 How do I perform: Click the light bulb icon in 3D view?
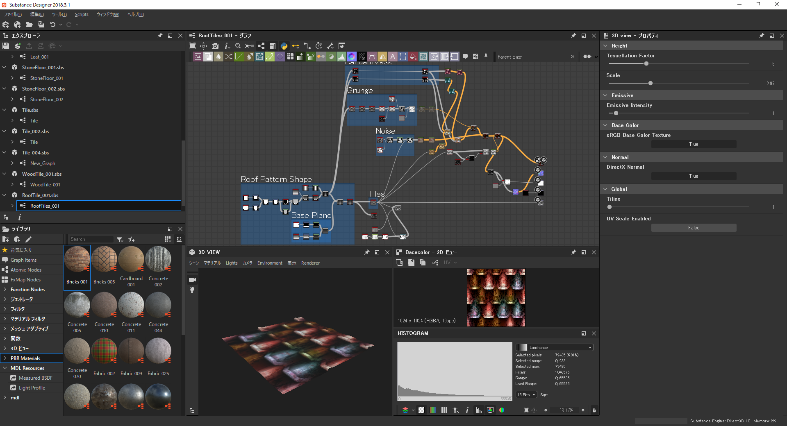pos(192,290)
